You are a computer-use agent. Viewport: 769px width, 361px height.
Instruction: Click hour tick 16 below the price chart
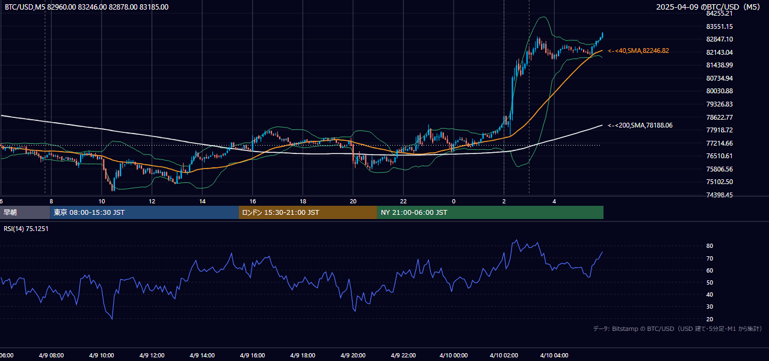coord(253,201)
